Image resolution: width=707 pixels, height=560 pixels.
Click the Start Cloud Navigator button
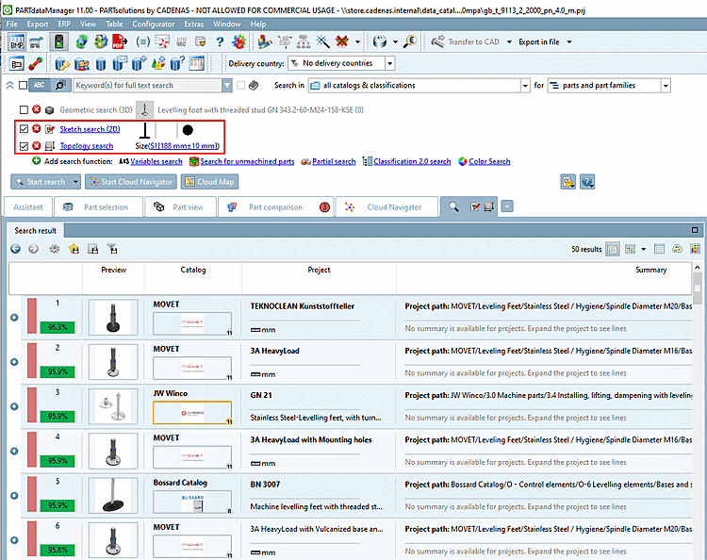coord(129,182)
